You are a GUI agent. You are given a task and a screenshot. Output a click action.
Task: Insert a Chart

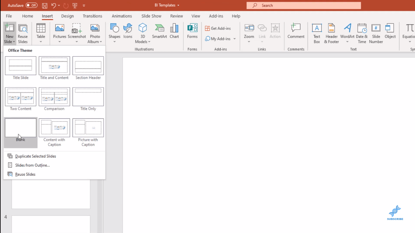pyautogui.click(x=174, y=31)
